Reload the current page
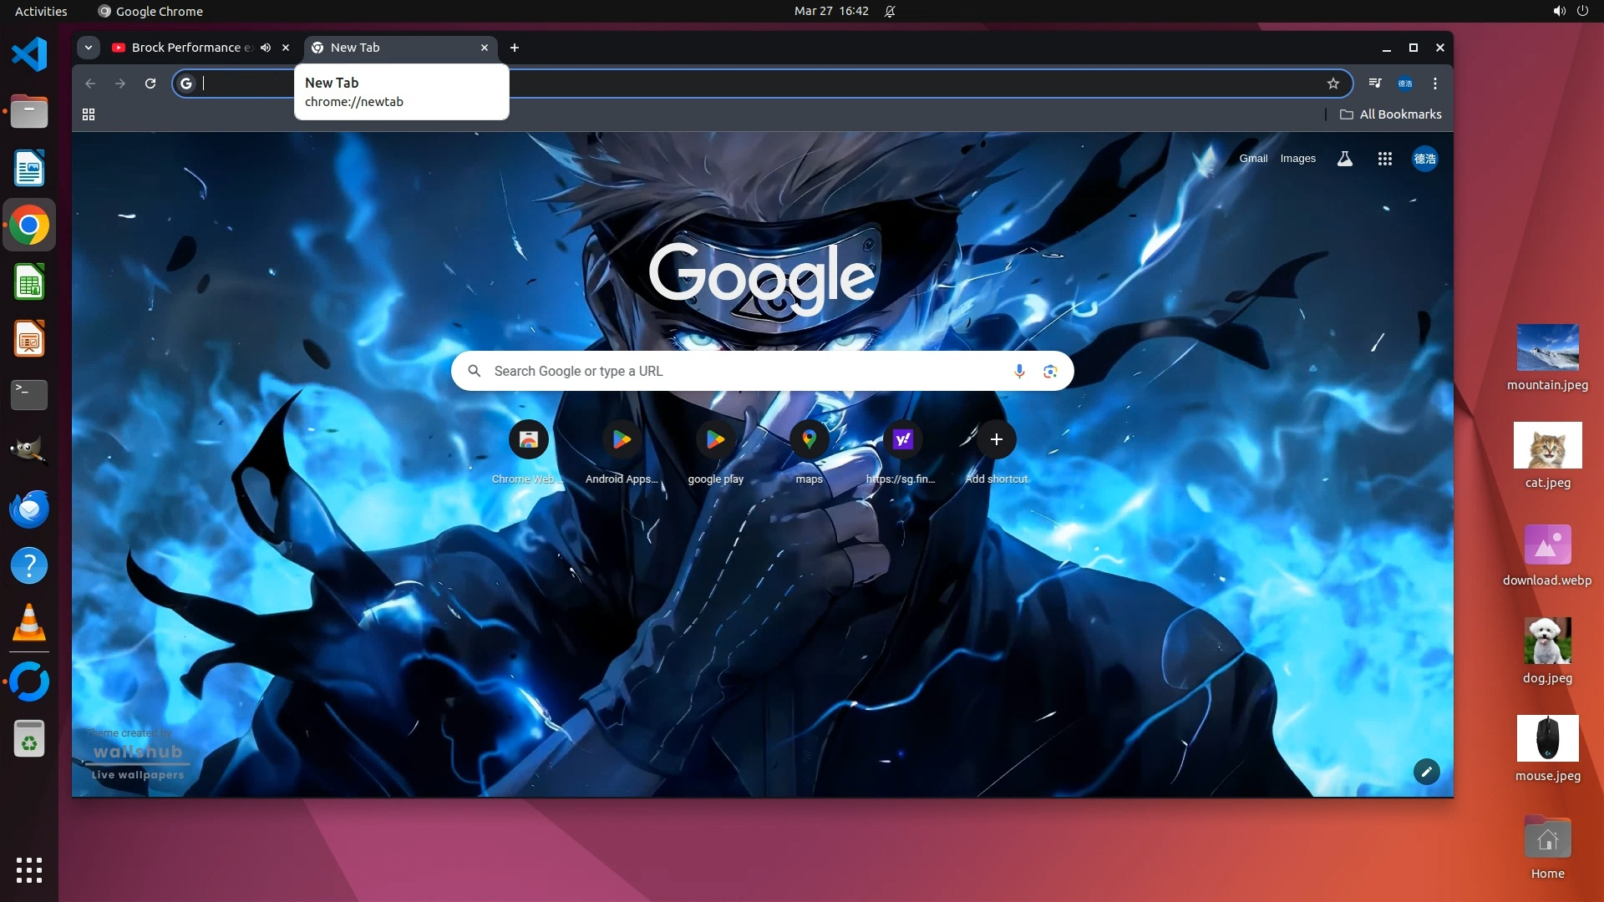This screenshot has width=1604, height=902. [x=150, y=84]
